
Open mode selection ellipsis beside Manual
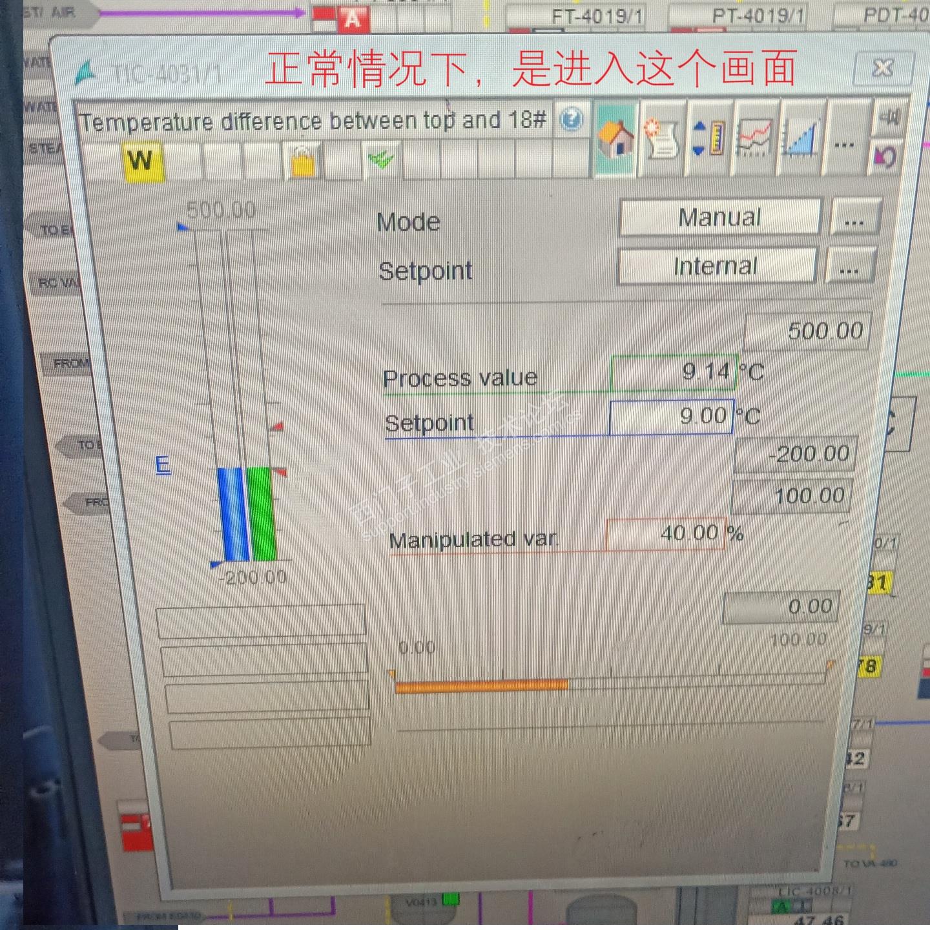(x=854, y=218)
